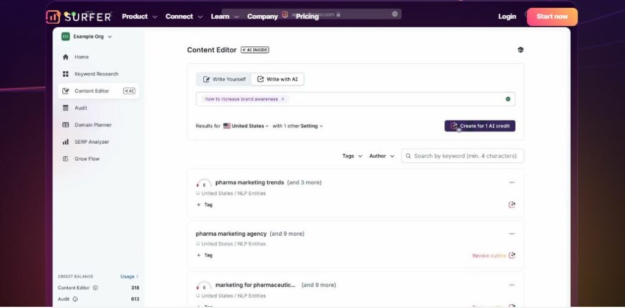
Task: Click the United States flag icon
Action: click(x=227, y=126)
